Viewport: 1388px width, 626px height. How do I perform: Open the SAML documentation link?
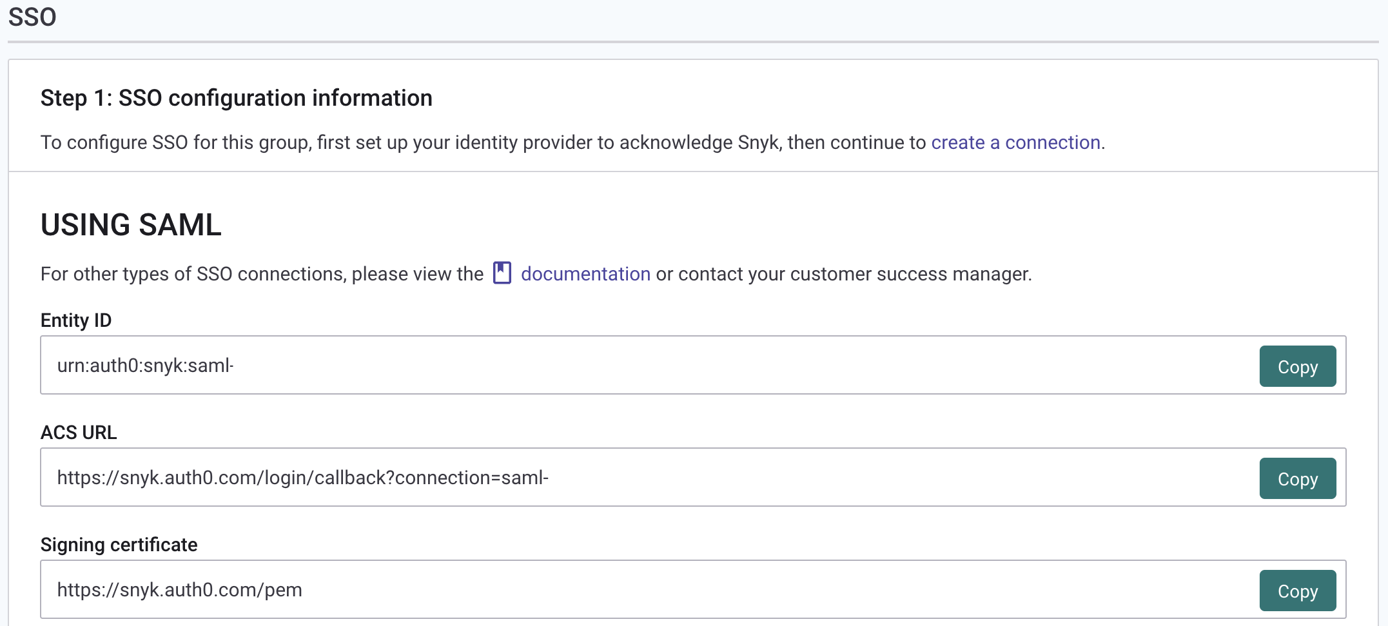point(585,273)
